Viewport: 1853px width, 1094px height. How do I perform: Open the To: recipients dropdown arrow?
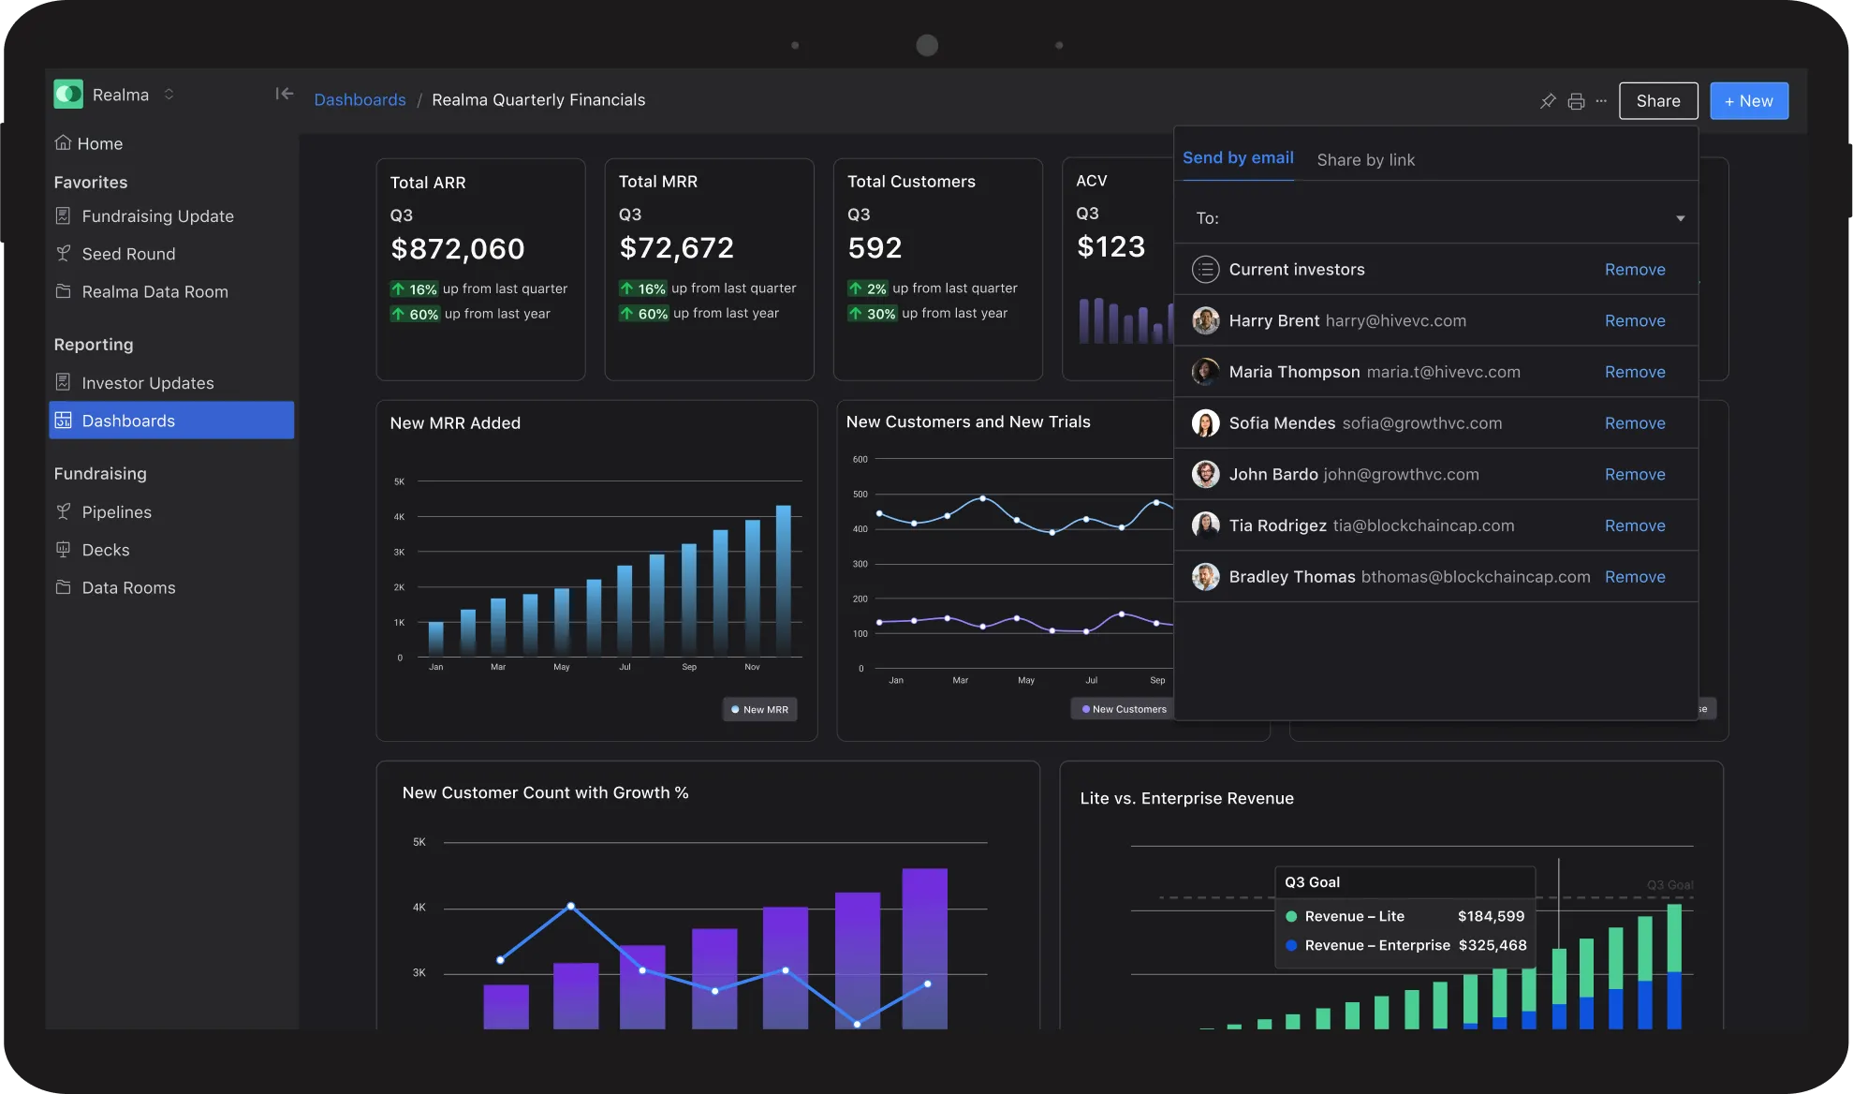tap(1680, 218)
